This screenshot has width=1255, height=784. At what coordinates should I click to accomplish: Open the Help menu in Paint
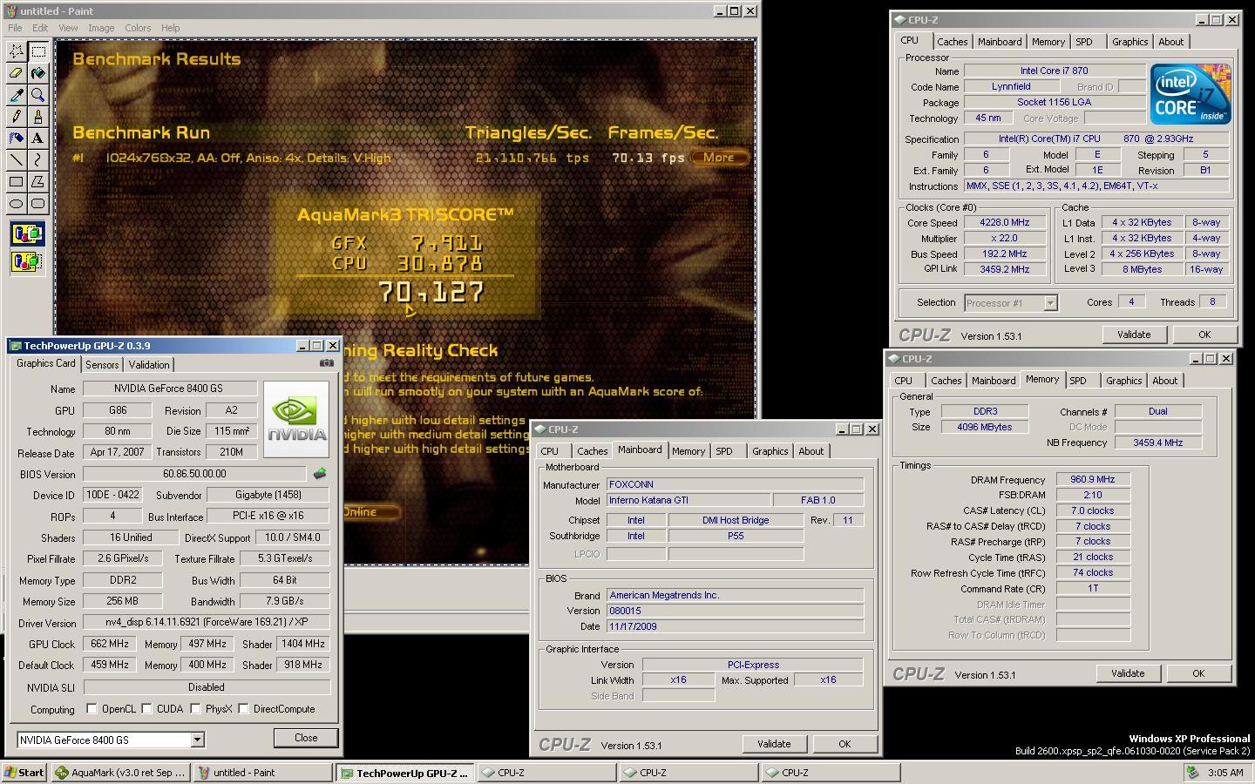click(x=170, y=28)
